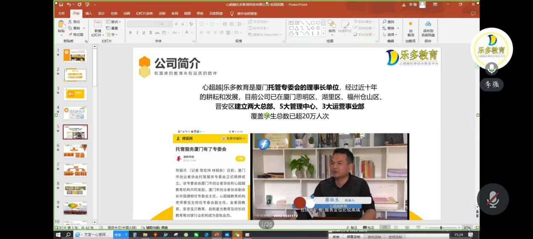The image size is (533, 239).
Task: Click the zoom slider in status bar
Action: 441,228
